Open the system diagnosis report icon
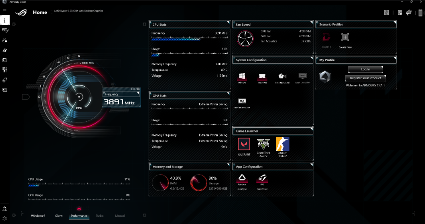The width and height of the screenshot is (425, 224). coord(400,13)
